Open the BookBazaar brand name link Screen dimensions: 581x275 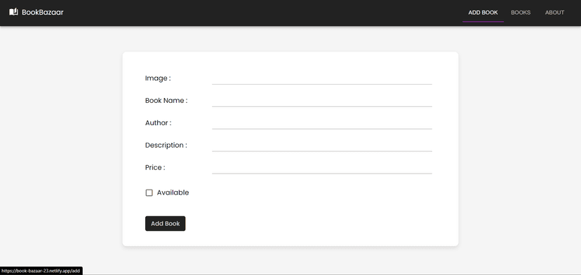(43, 12)
